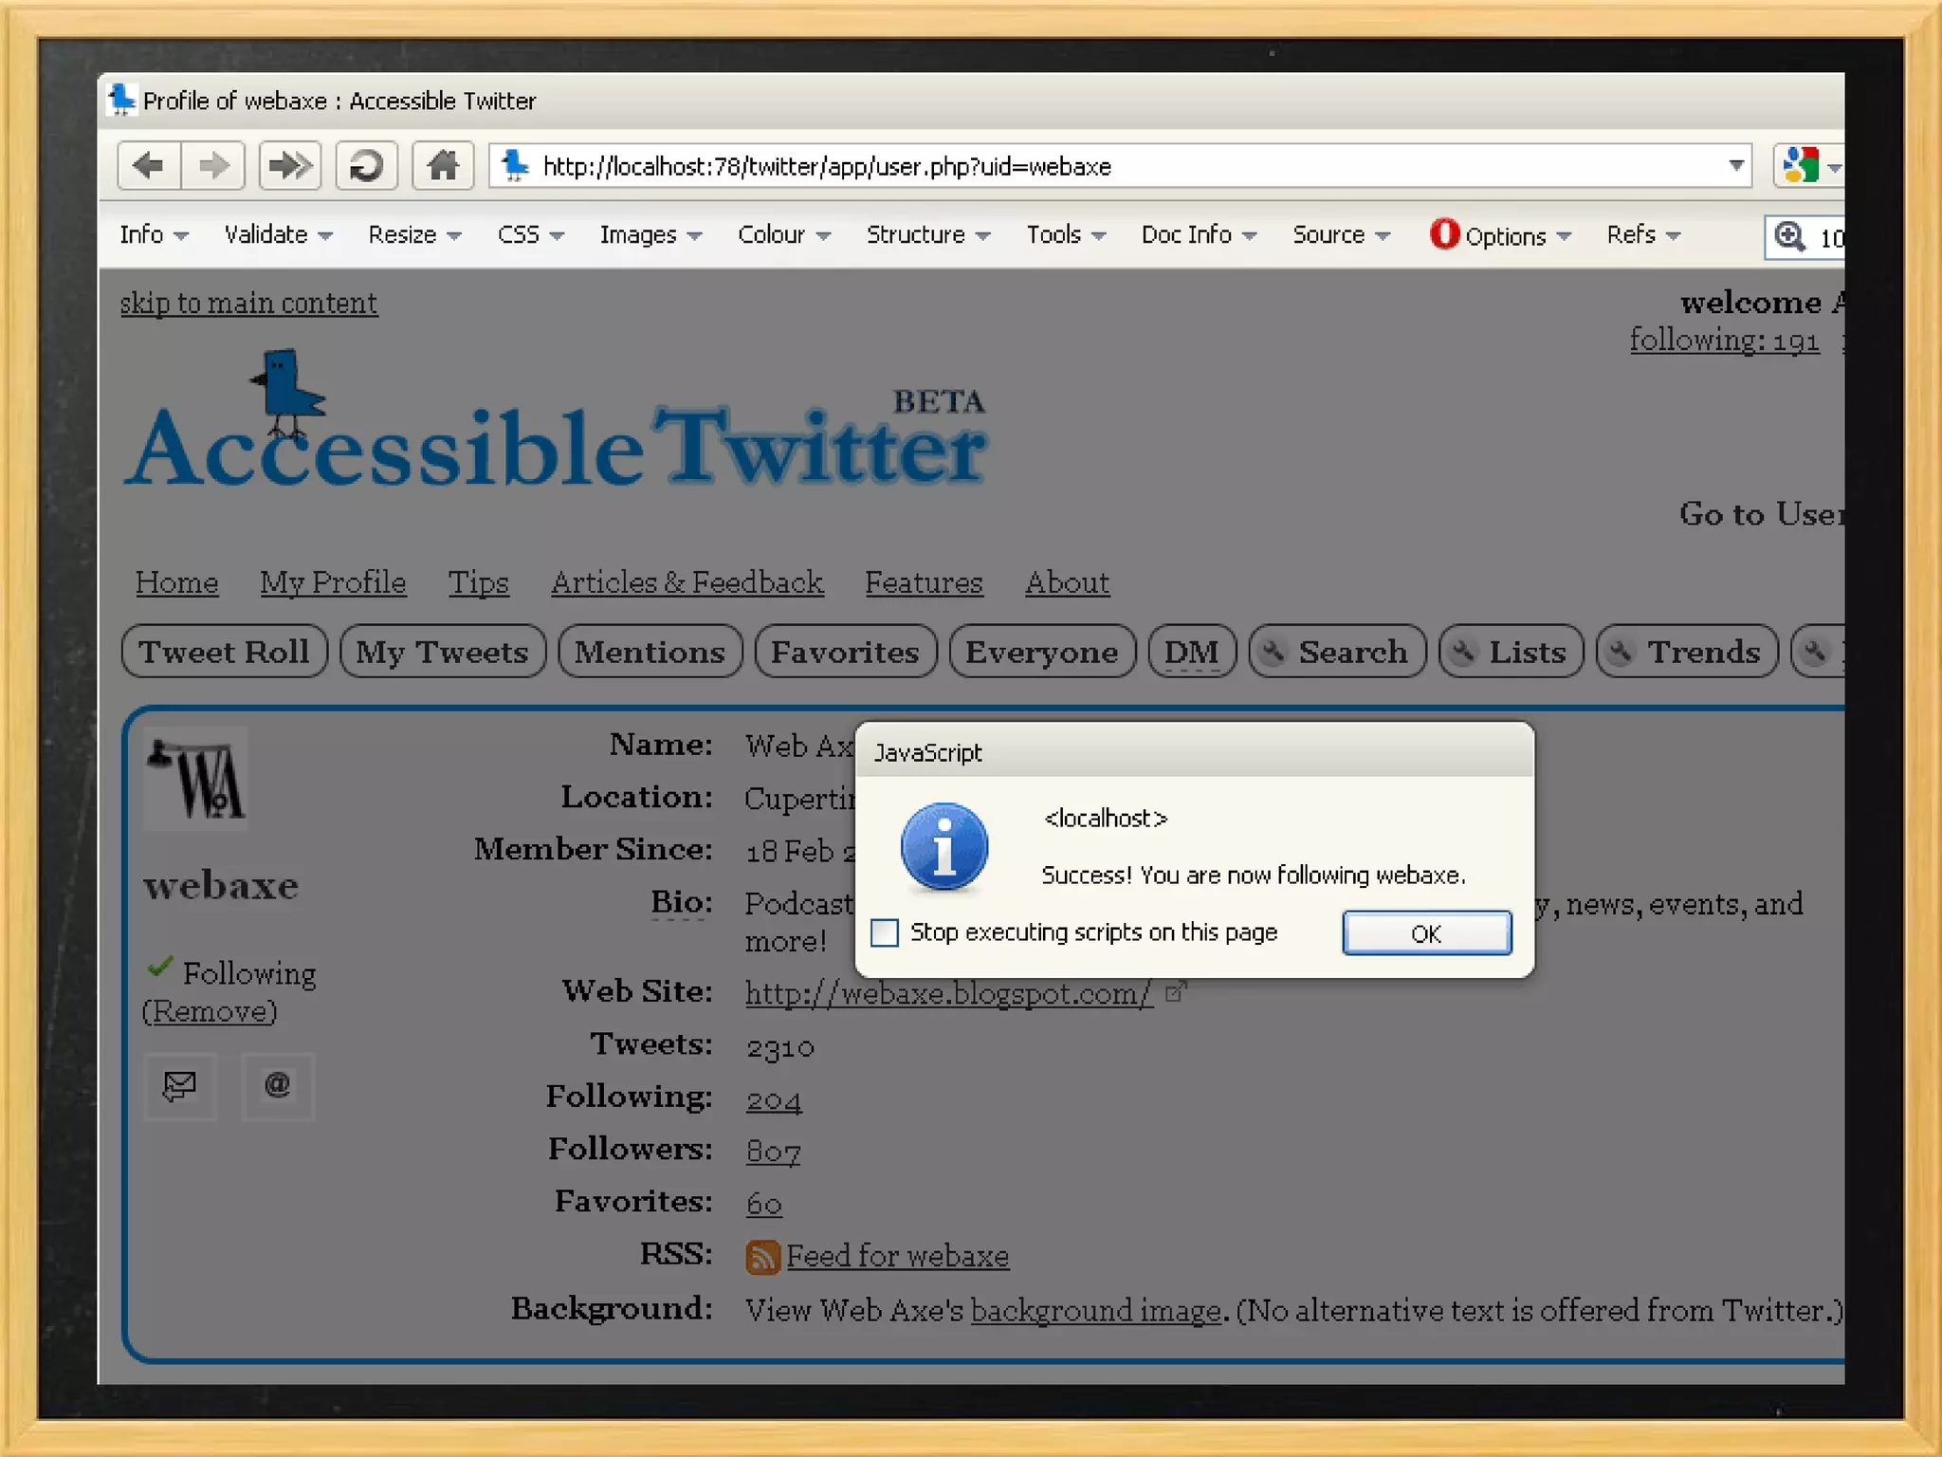Click the info icon in JavaScript dialog
The width and height of the screenshot is (1942, 1457).
(x=944, y=846)
